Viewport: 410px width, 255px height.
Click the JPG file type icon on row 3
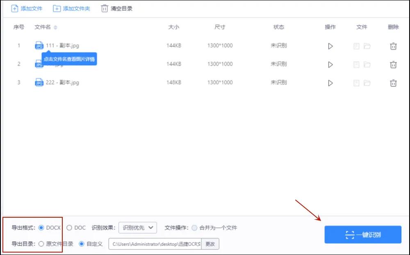click(38, 82)
